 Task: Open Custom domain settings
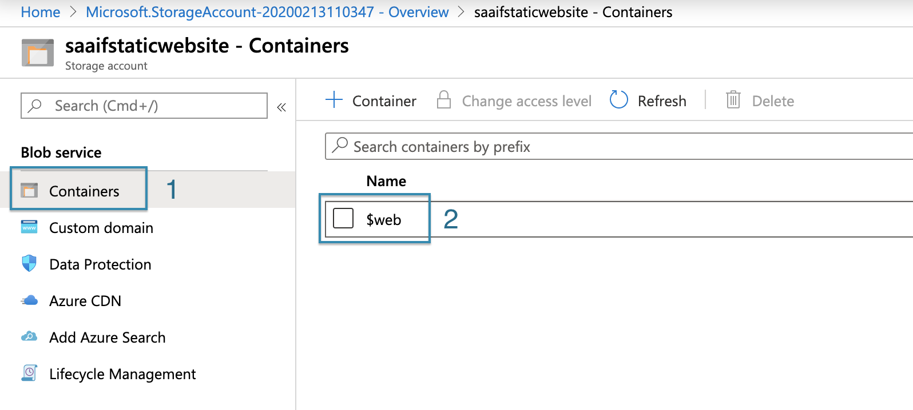[101, 228]
